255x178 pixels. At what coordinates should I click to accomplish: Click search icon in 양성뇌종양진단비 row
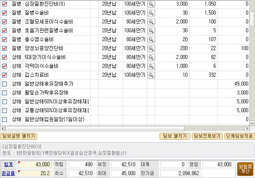click(x=151, y=48)
